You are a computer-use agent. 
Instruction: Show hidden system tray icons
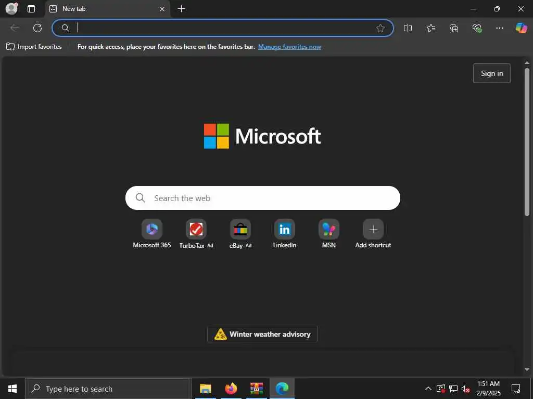[428, 389]
